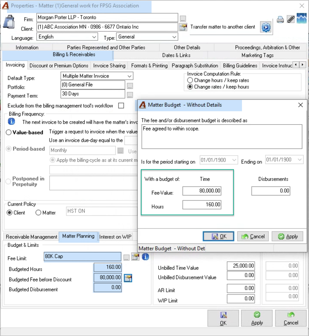Click OK in Matter Budget dialog
Screen dimensions: 309x336
[219, 236]
